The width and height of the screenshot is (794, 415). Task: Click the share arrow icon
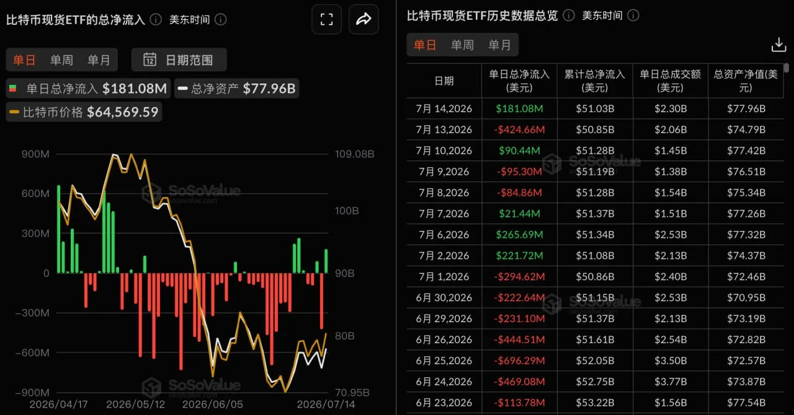364,19
